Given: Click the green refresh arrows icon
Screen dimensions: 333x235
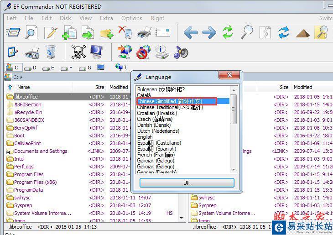Looking at the screenshot, I should click(x=228, y=32).
